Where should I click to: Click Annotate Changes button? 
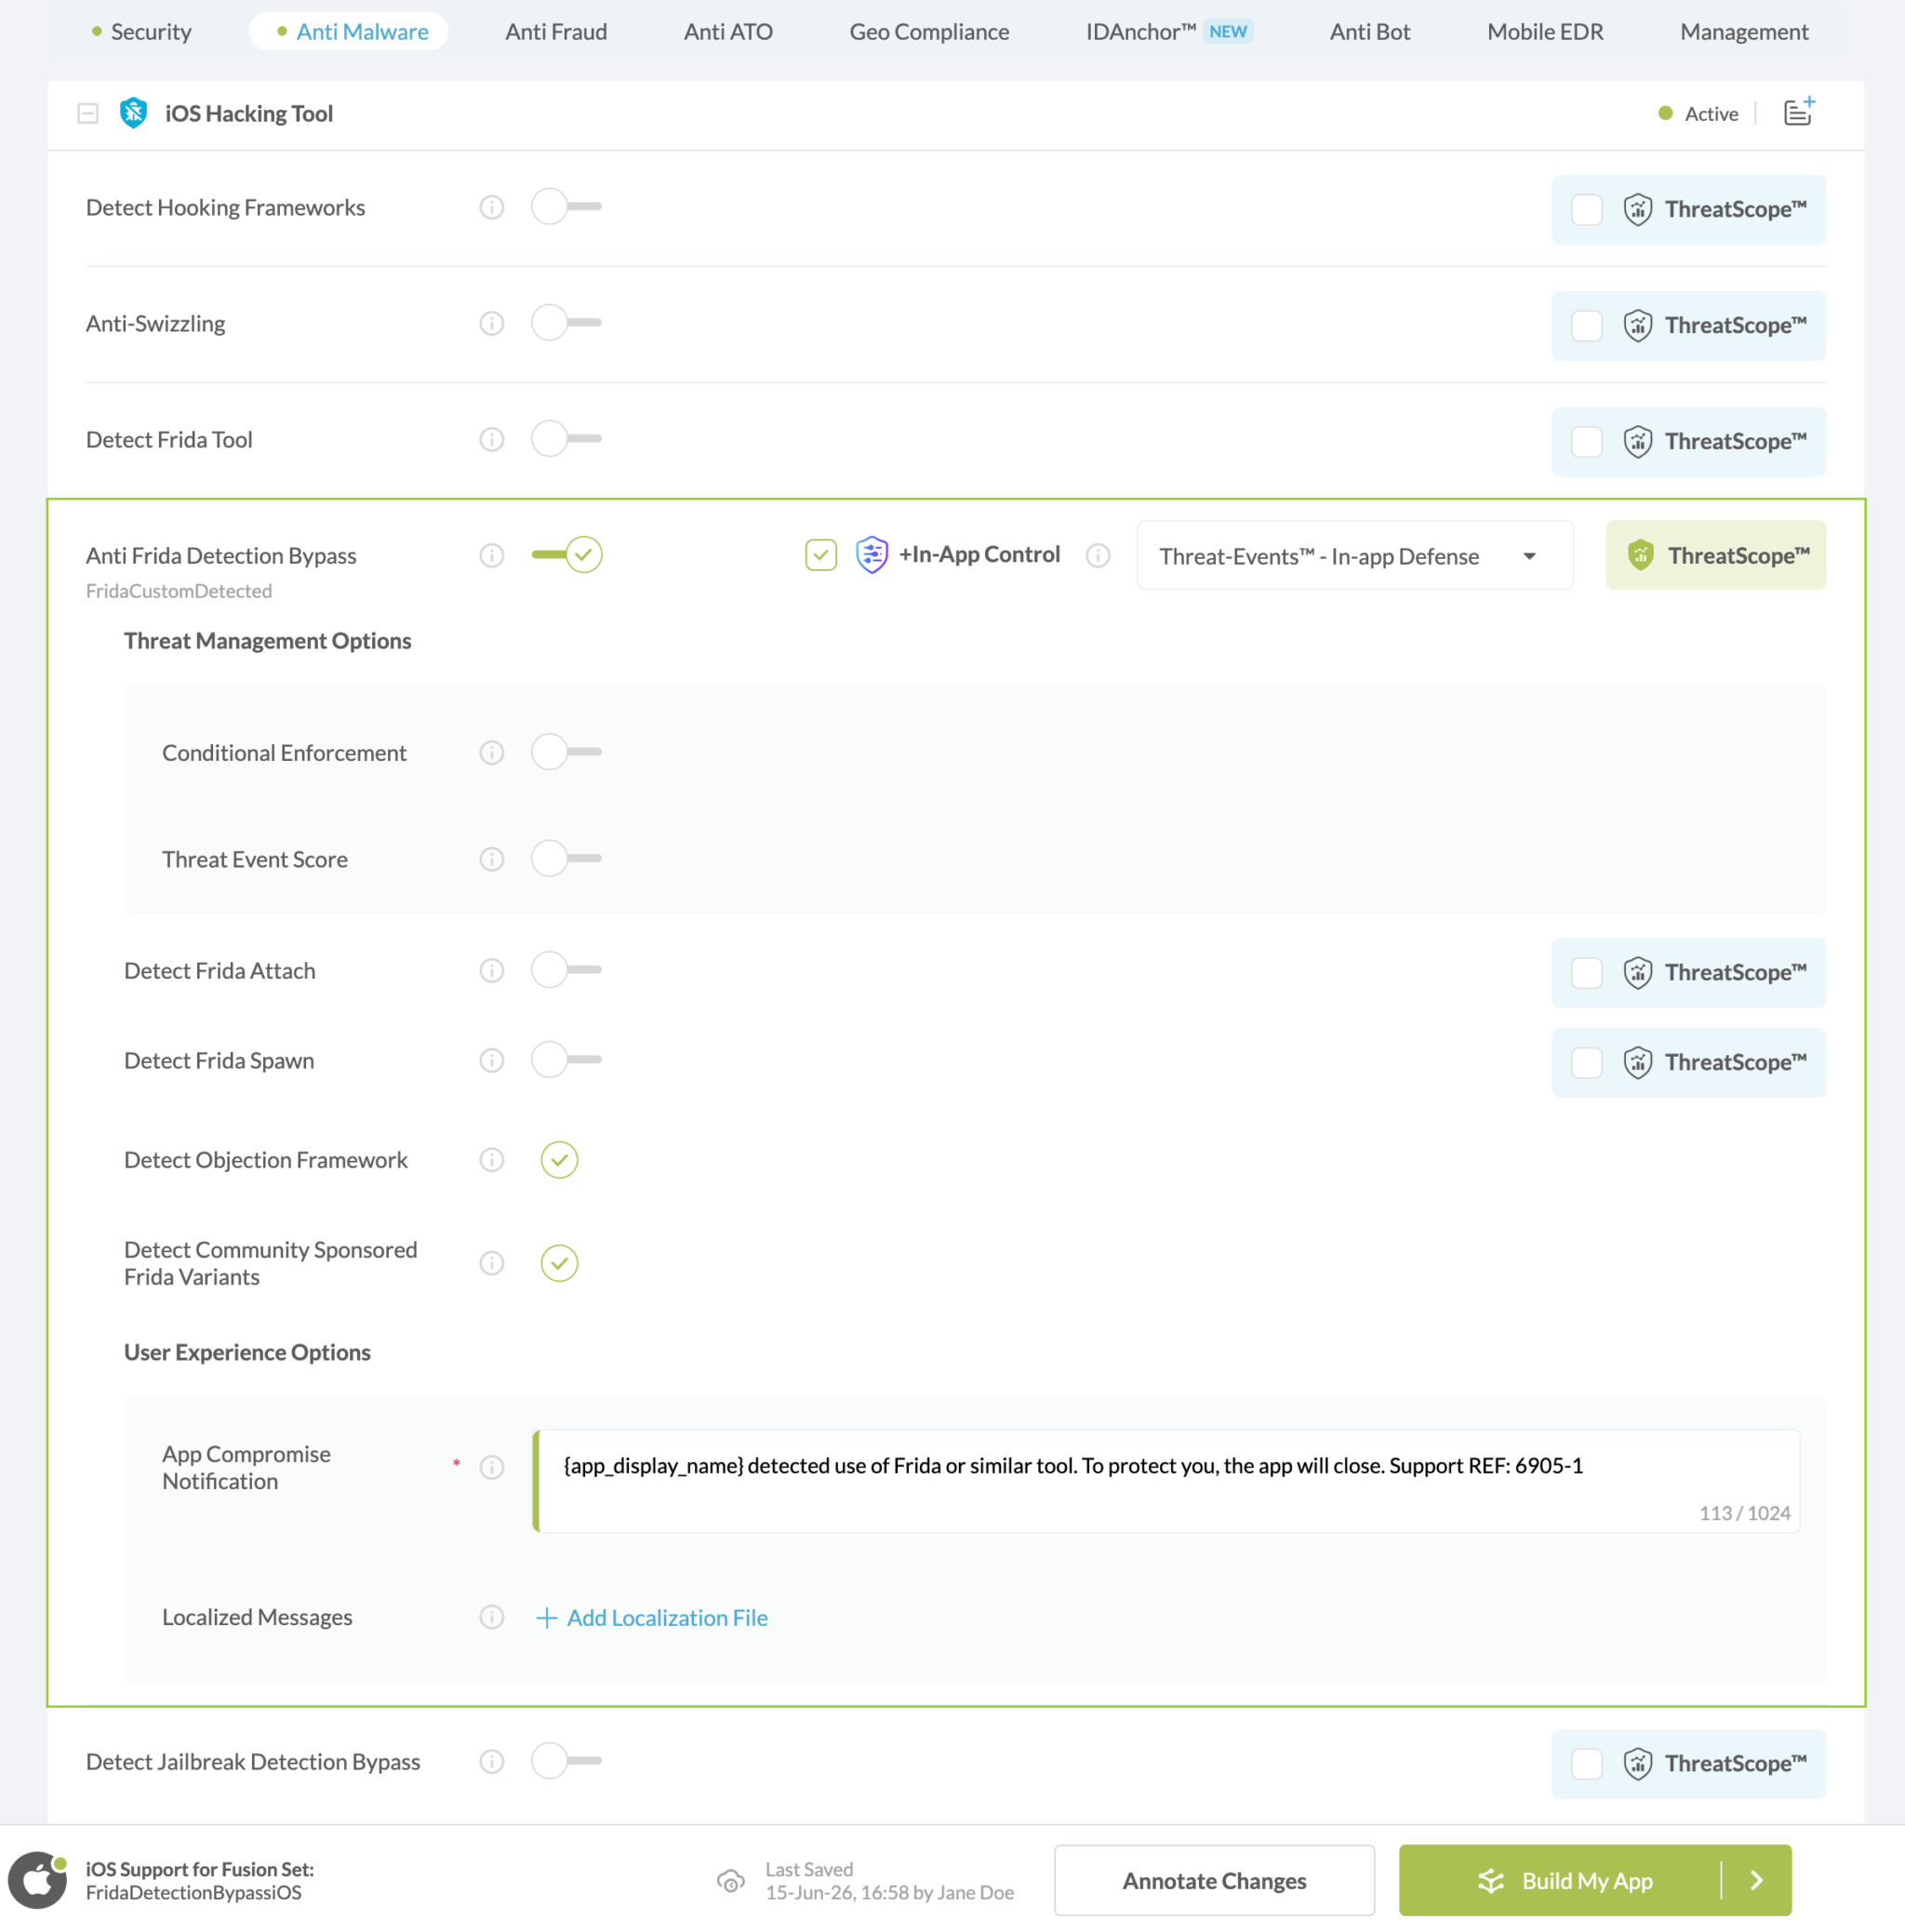1214,1881
